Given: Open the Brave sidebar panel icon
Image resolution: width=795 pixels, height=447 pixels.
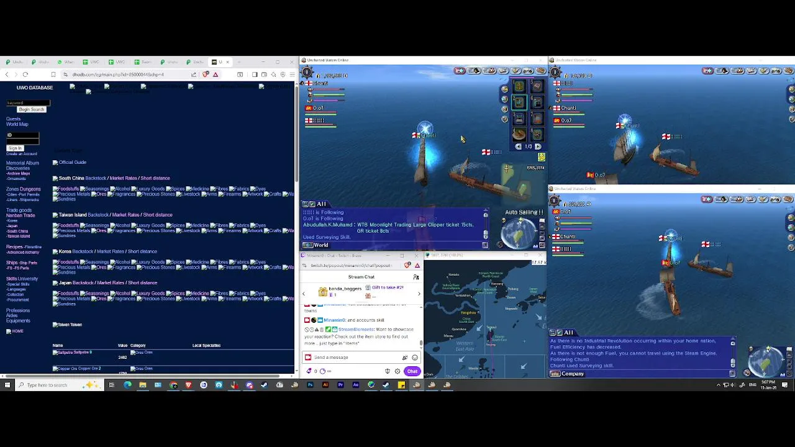Looking at the screenshot, I should click(x=255, y=74).
